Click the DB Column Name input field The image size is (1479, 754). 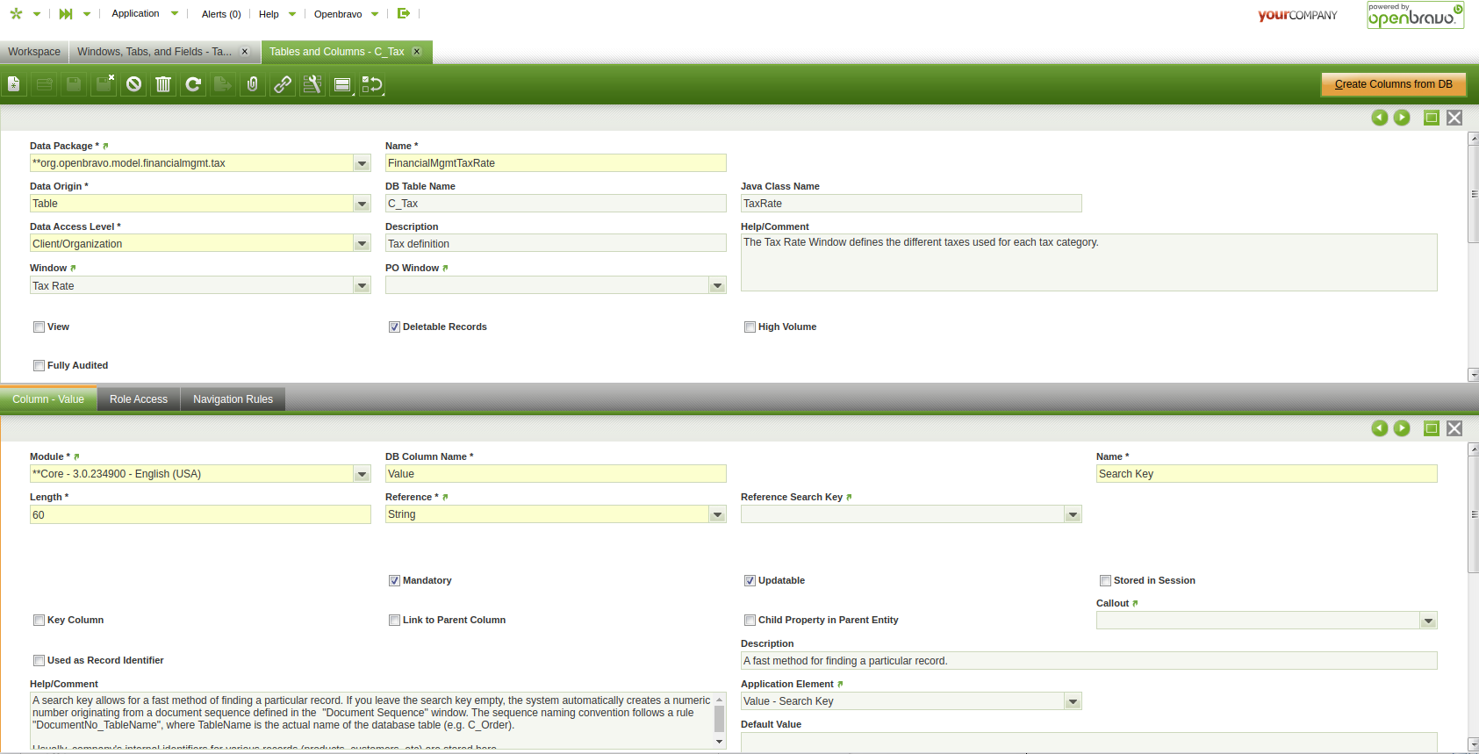coord(556,474)
